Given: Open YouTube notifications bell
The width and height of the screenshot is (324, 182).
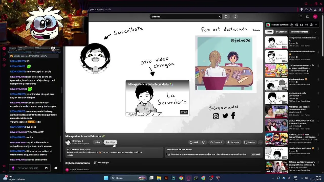Looking at the screenshot, I should [x=307, y=17].
